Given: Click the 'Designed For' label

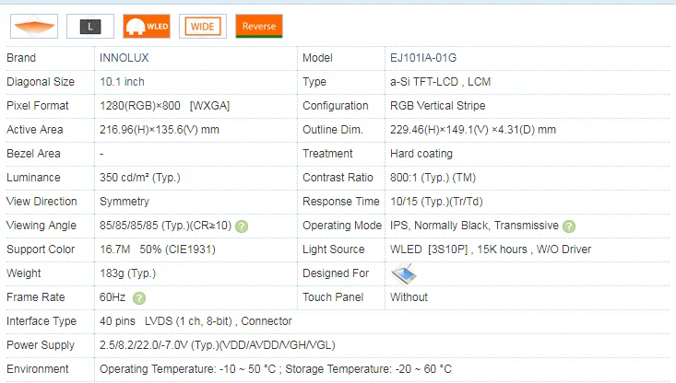Looking at the screenshot, I should point(336,273).
